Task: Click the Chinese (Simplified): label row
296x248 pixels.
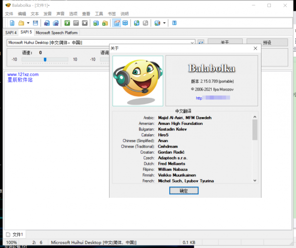Action: tap(139, 141)
